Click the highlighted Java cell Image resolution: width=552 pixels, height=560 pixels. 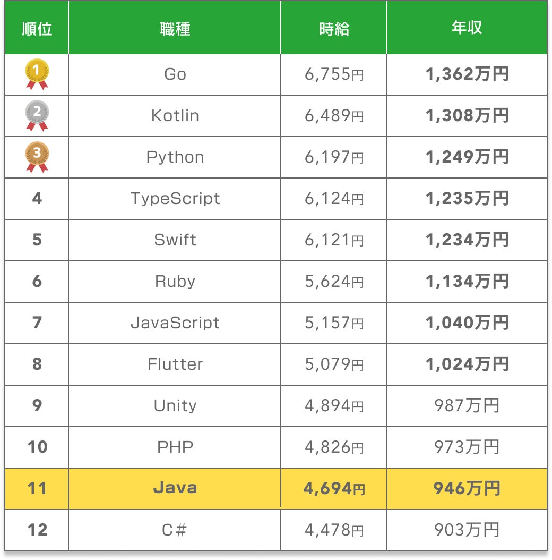175,488
